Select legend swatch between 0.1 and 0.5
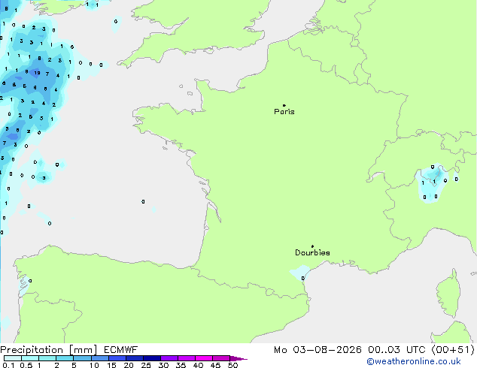Image resolution: width=477 pixels, height=368 pixels. click(x=13, y=358)
